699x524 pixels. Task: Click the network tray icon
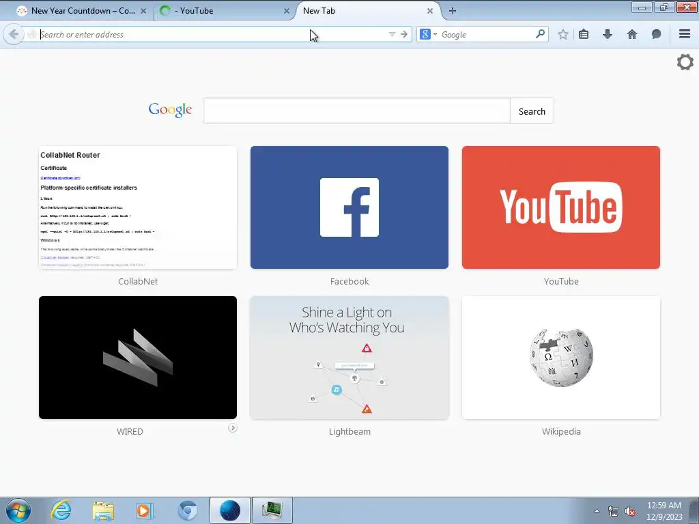pyautogui.click(x=614, y=511)
